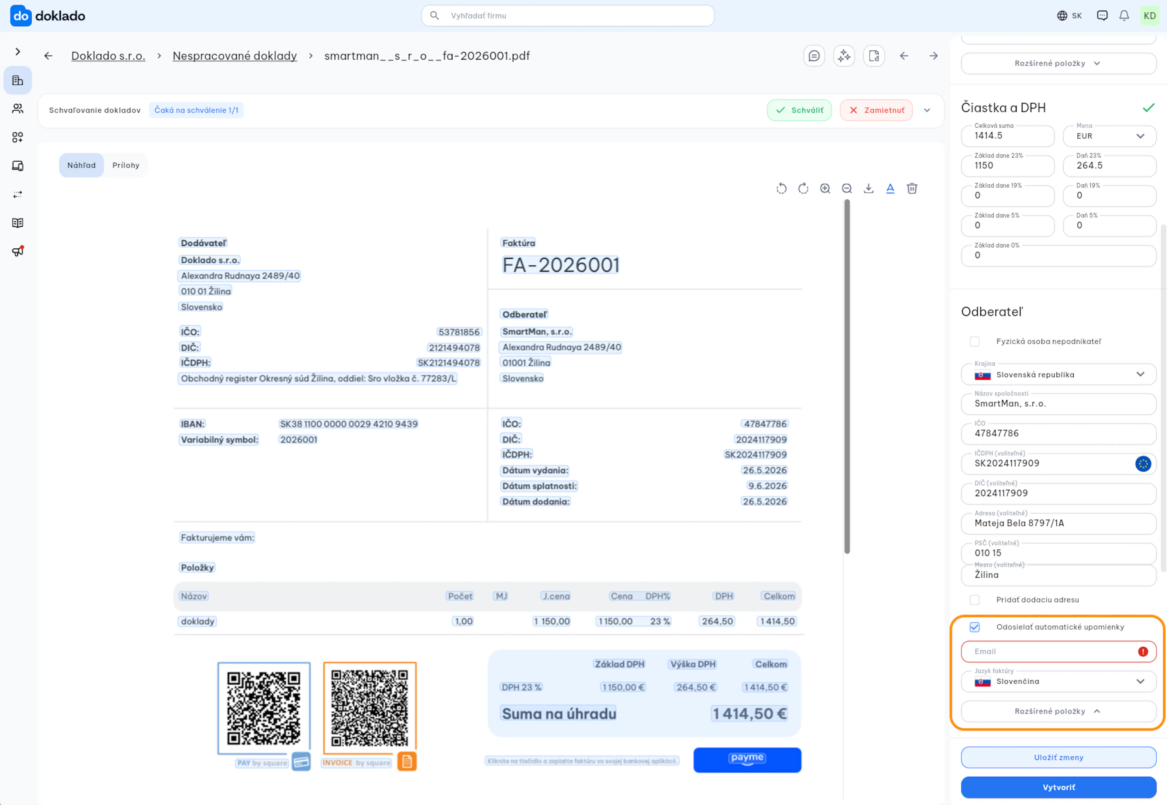Open the KD user avatar menu
The width and height of the screenshot is (1167, 805).
(1150, 16)
